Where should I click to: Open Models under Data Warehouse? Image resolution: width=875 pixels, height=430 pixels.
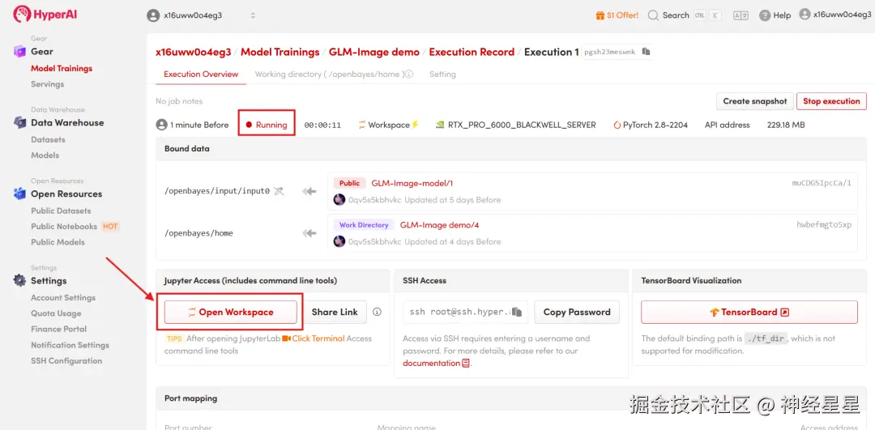[x=45, y=155]
